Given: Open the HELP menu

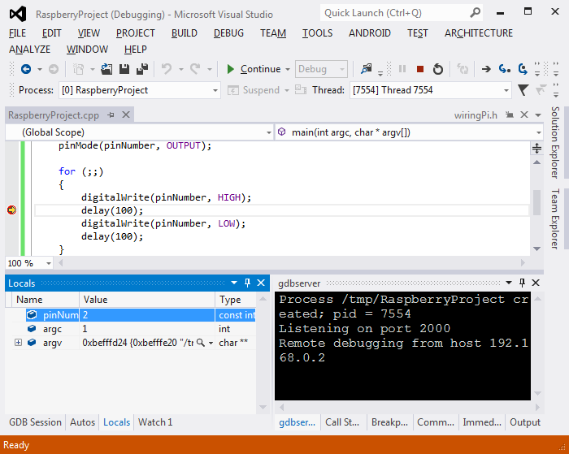Looking at the screenshot, I should click(x=136, y=50).
